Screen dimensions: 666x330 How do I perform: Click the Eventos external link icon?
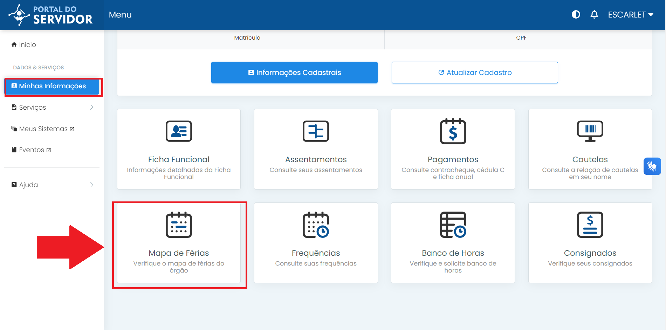pos(49,150)
